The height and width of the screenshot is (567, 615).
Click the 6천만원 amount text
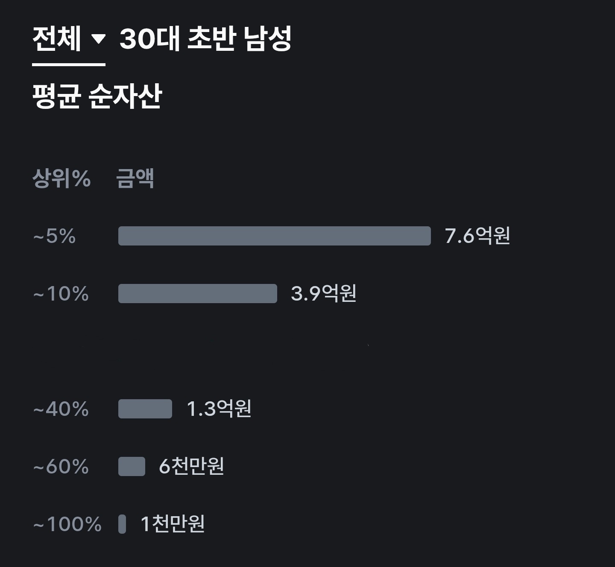tap(191, 466)
